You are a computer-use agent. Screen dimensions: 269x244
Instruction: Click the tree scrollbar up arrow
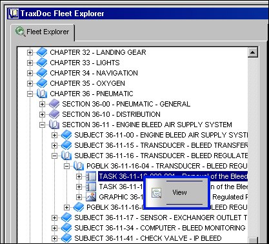click(253, 52)
